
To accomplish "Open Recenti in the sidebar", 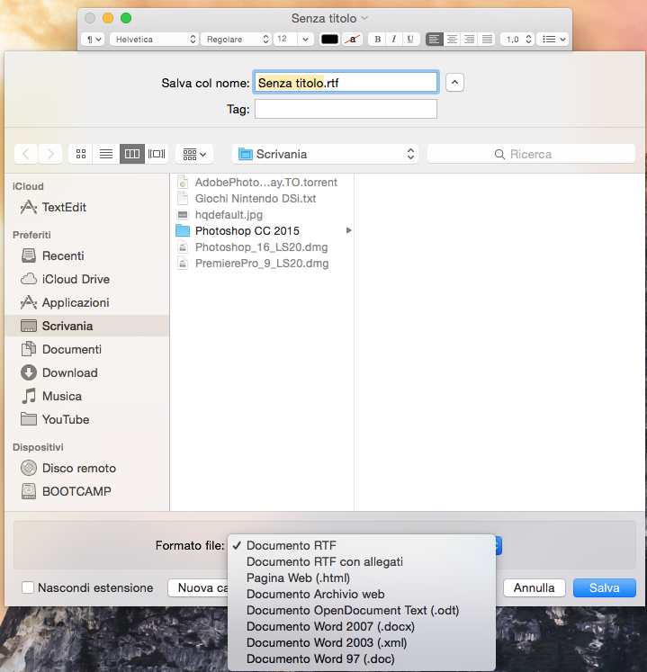I will coord(87,255).
